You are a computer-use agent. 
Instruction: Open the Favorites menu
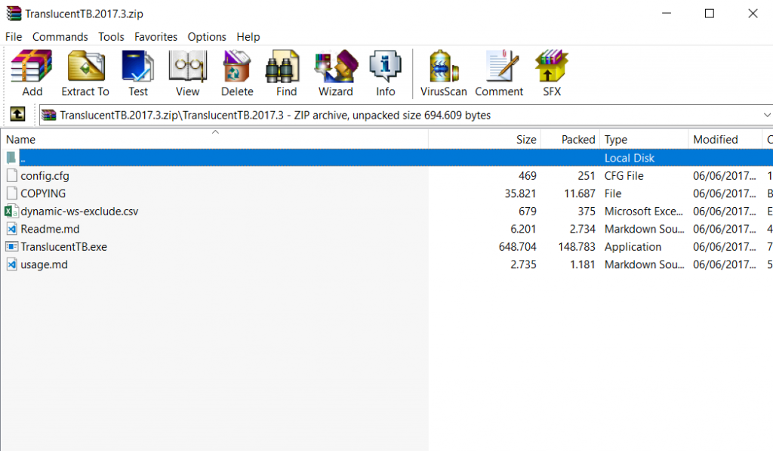156,37
